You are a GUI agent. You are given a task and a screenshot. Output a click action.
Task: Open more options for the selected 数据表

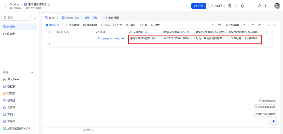[34, 27]
